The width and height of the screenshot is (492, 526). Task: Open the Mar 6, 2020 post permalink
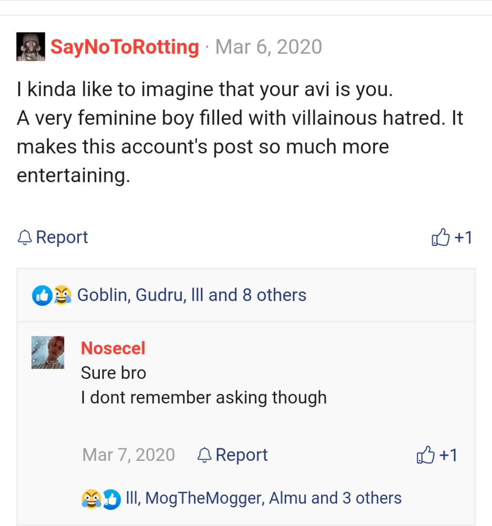click(269, 47)
